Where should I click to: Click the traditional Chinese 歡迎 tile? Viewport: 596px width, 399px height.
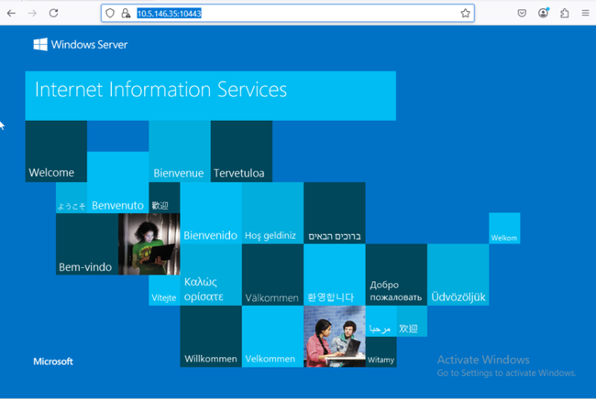click(164, 198)
